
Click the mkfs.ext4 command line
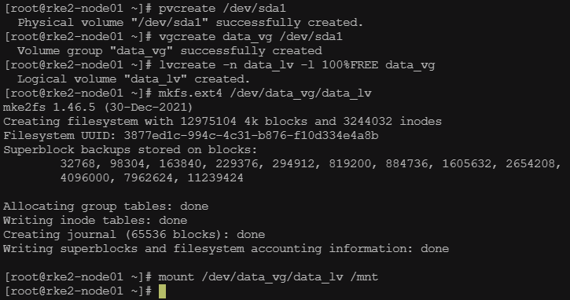pos(265,93)
